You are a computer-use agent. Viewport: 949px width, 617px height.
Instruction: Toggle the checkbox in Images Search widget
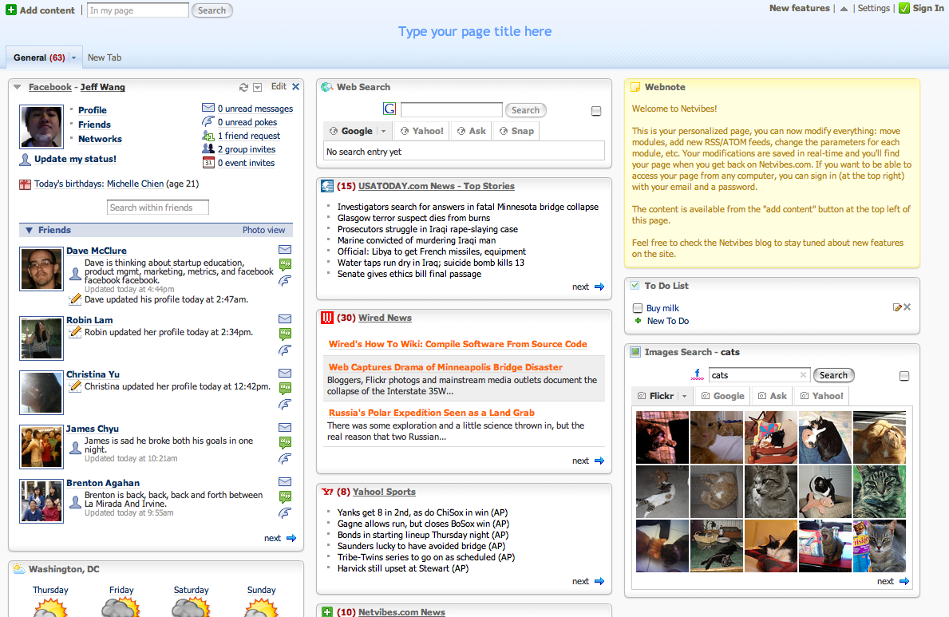904,376
